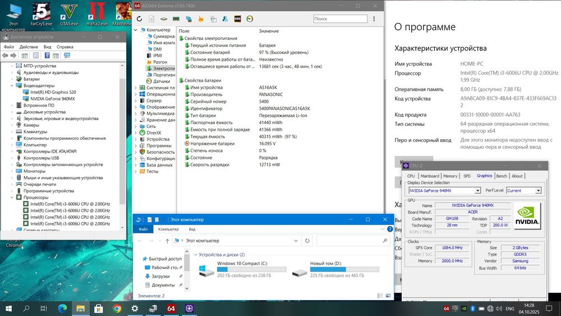Open the Perf Level dropdown in CPU-Z
Viewport: 561px width, 316px height.
pos(538,191)
